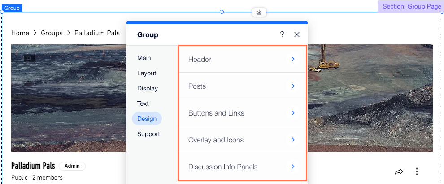This screenshot has height=184, width=444.
Task: Expand the Posts design chevron
Action: [293, 86]
